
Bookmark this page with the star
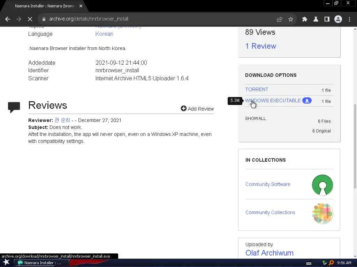click(290, 19)
